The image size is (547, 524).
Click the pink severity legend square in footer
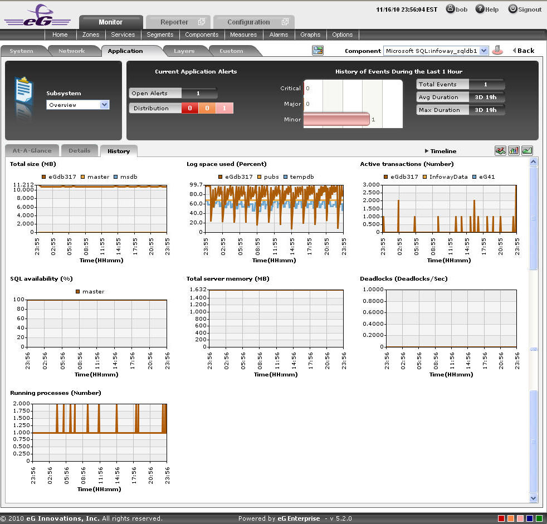520,518
